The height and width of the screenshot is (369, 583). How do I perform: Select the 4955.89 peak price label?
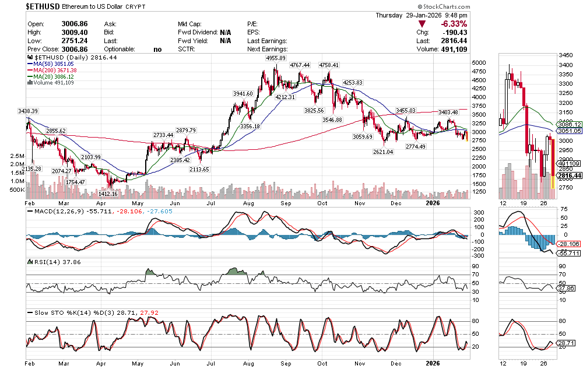tap(275, 58)
